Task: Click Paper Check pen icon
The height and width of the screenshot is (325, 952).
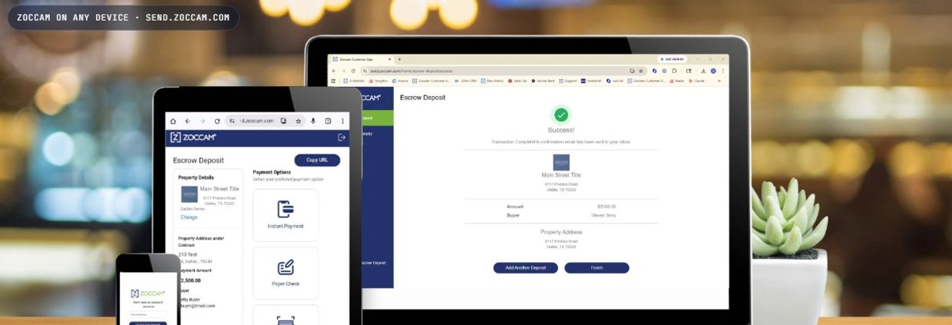Action: (x=286, y=267)
